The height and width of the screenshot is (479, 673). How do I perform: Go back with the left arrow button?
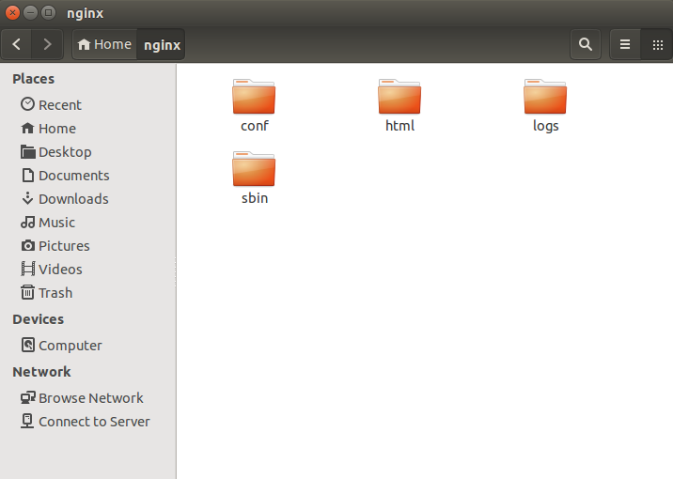[x=17, y=44]
